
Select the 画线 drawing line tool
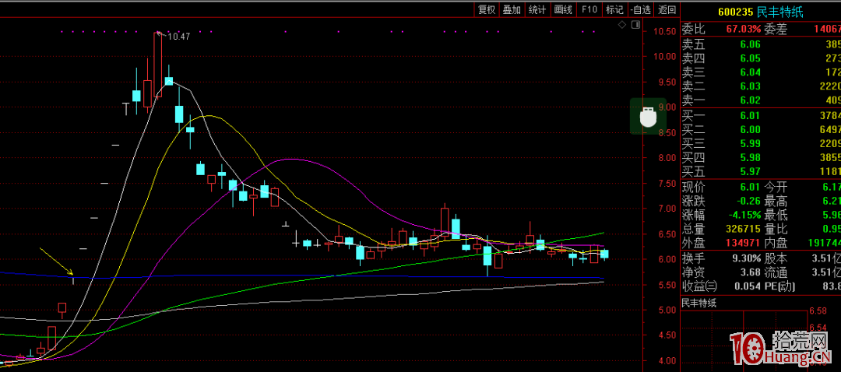click(x=562, y=9)
